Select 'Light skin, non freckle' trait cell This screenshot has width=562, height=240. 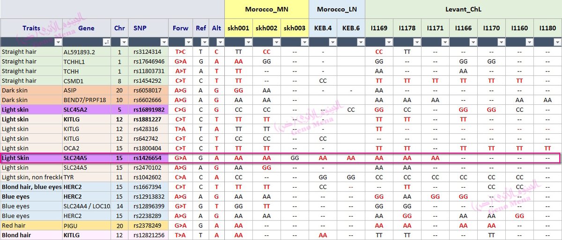coord(31,177)
